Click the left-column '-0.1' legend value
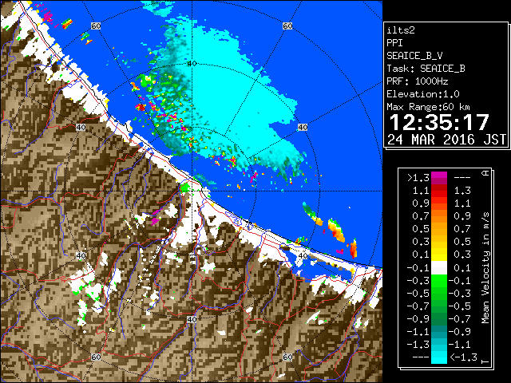 (x=418, y=268)
